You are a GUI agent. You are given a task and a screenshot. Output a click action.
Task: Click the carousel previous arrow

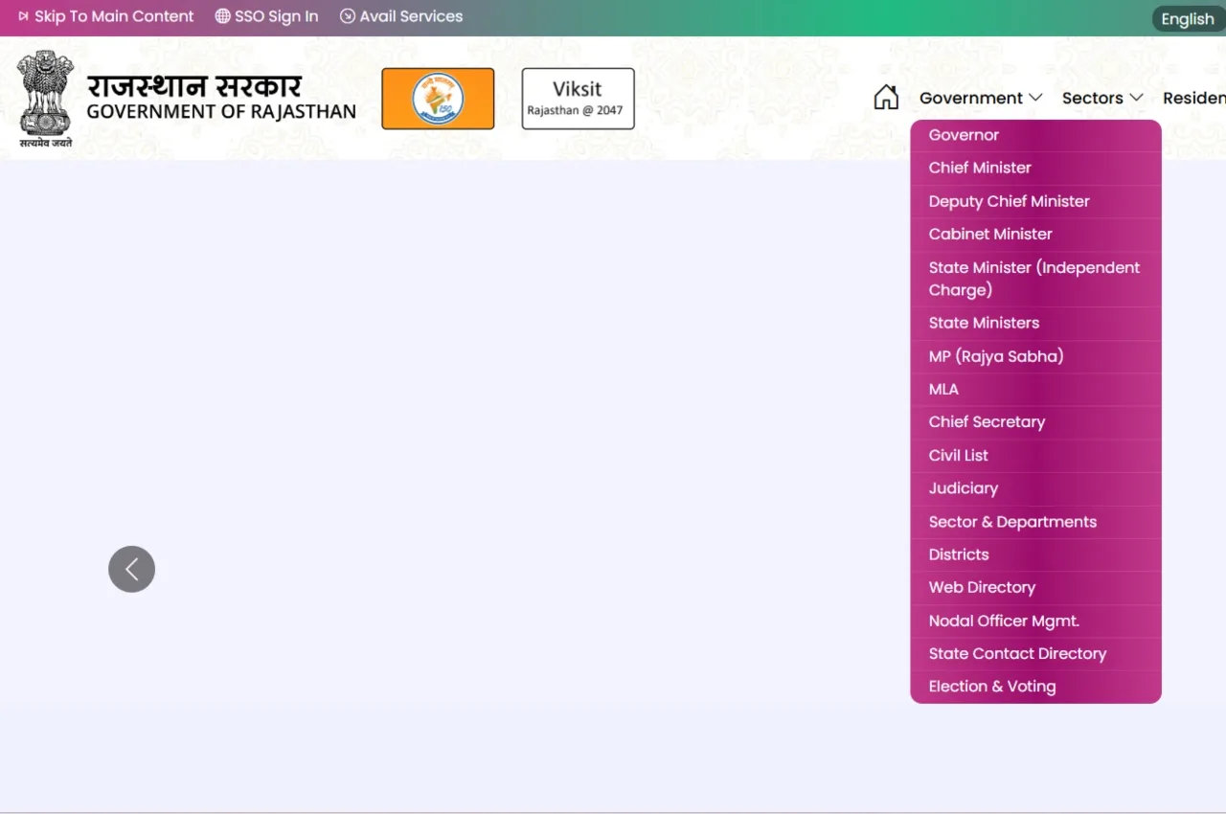(131, 569)
